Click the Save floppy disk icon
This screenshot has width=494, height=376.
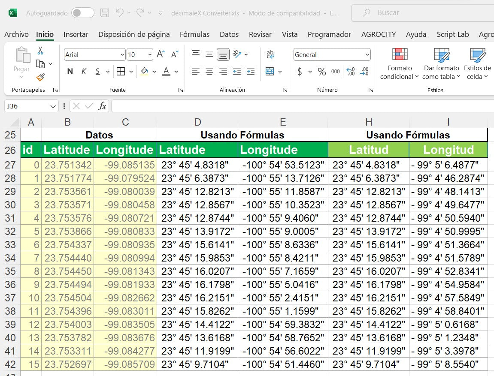tap(105, 13)
